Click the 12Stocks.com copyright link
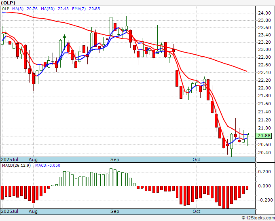Image resolution: width=275 pixels, height=221 pixels. tap(258, 218)
